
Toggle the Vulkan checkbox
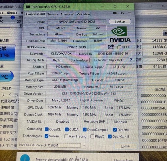click(46, 136)
